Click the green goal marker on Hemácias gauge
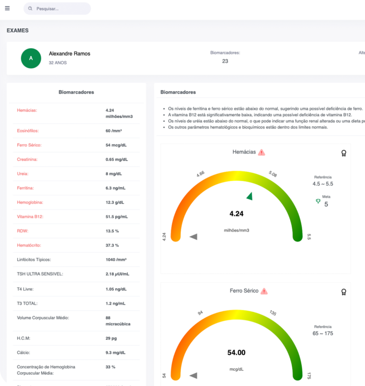The width and height of the screenshot is (365, 386). click(x=250, y=196)
